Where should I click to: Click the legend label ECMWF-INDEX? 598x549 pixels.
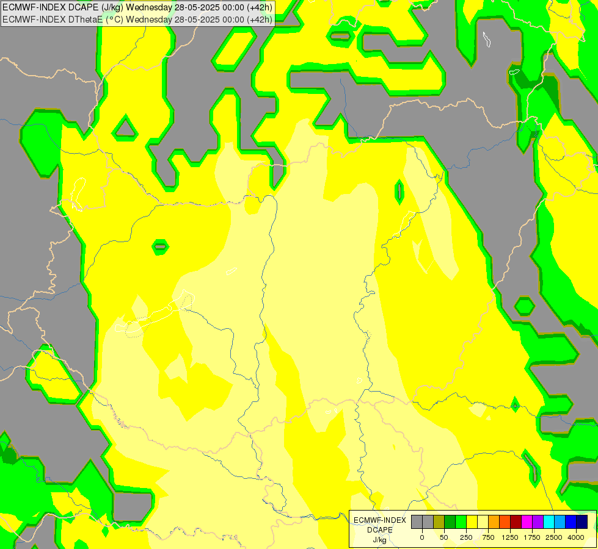(x=380, y=520)
